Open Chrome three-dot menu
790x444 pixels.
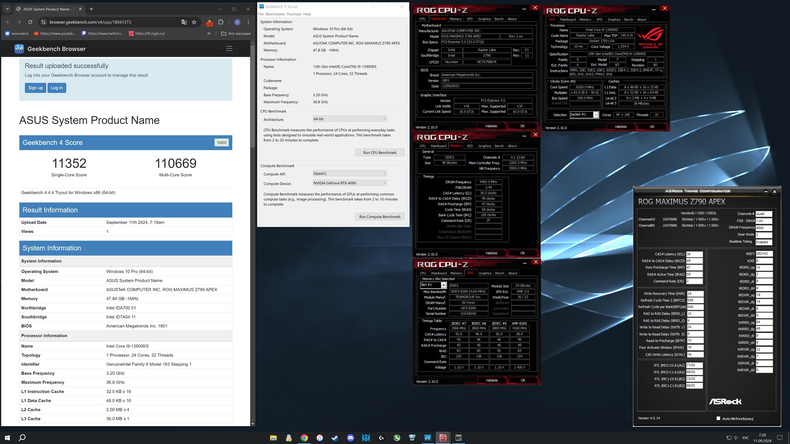[x=248, y=22]
